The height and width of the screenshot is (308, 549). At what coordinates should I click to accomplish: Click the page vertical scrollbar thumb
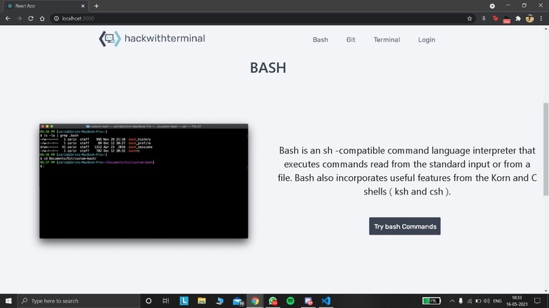pyautogui.click(x=546, y=150)
